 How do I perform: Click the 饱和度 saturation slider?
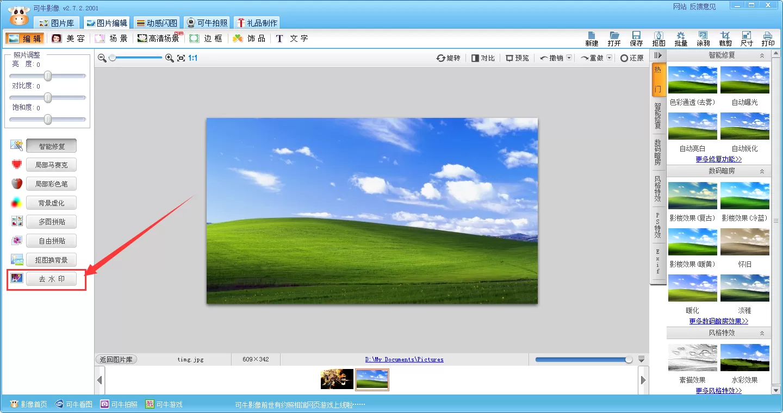coord(48,119)
